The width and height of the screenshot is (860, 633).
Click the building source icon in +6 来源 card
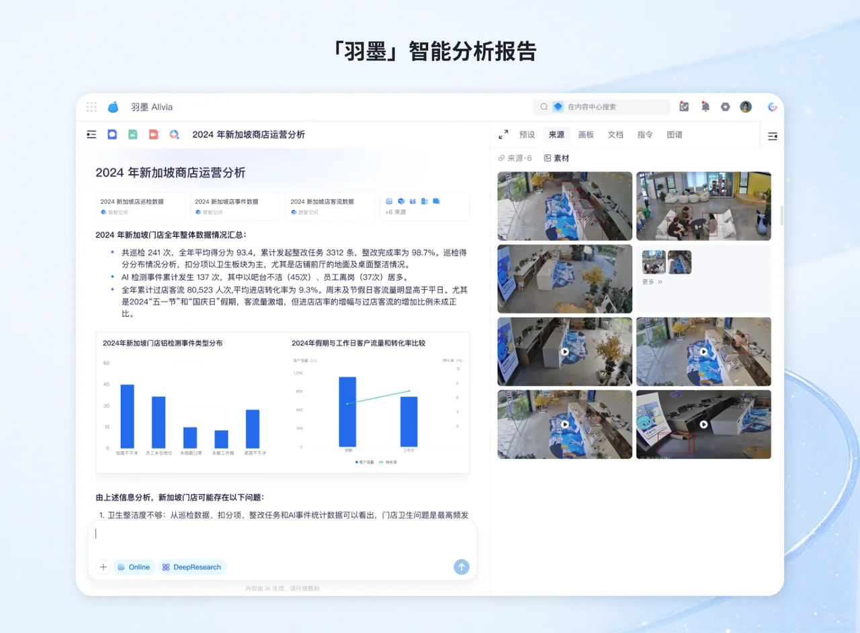(x=425, y=201)
